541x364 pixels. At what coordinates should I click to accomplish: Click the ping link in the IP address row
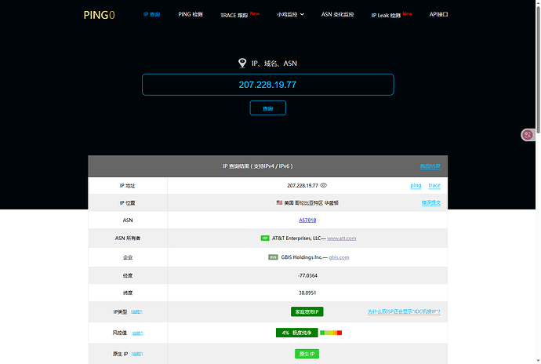[416, 185]
